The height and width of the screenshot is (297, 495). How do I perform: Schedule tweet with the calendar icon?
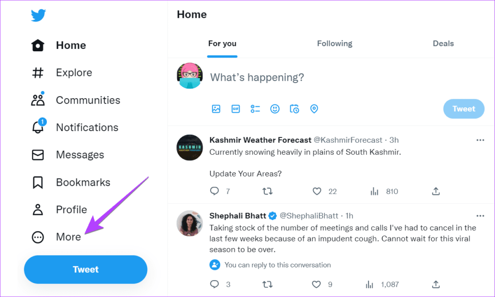pyautogui.click(x=294, y=109)
